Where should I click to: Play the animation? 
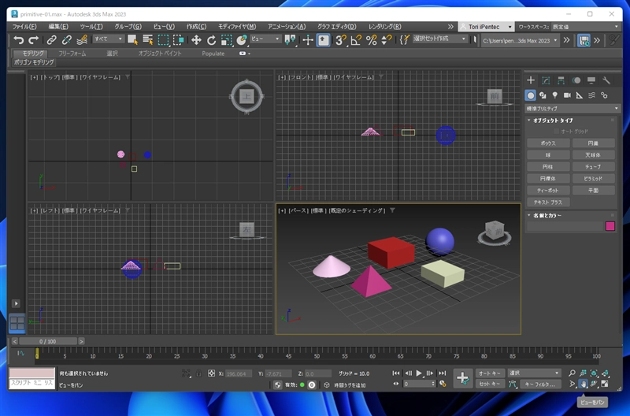[x=419, y=373]
